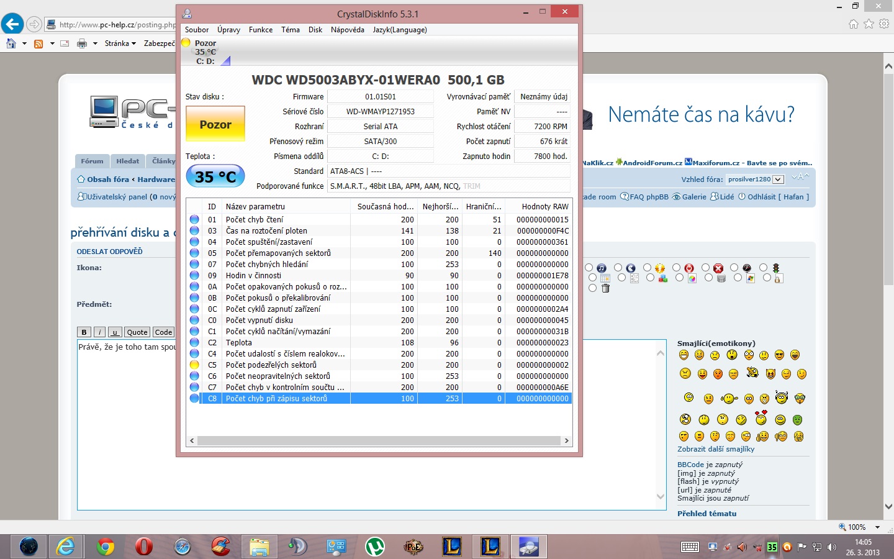Open the zoom level 100% dropdown arrow
This screenshot has height=559, width=894.
point(877,527)
